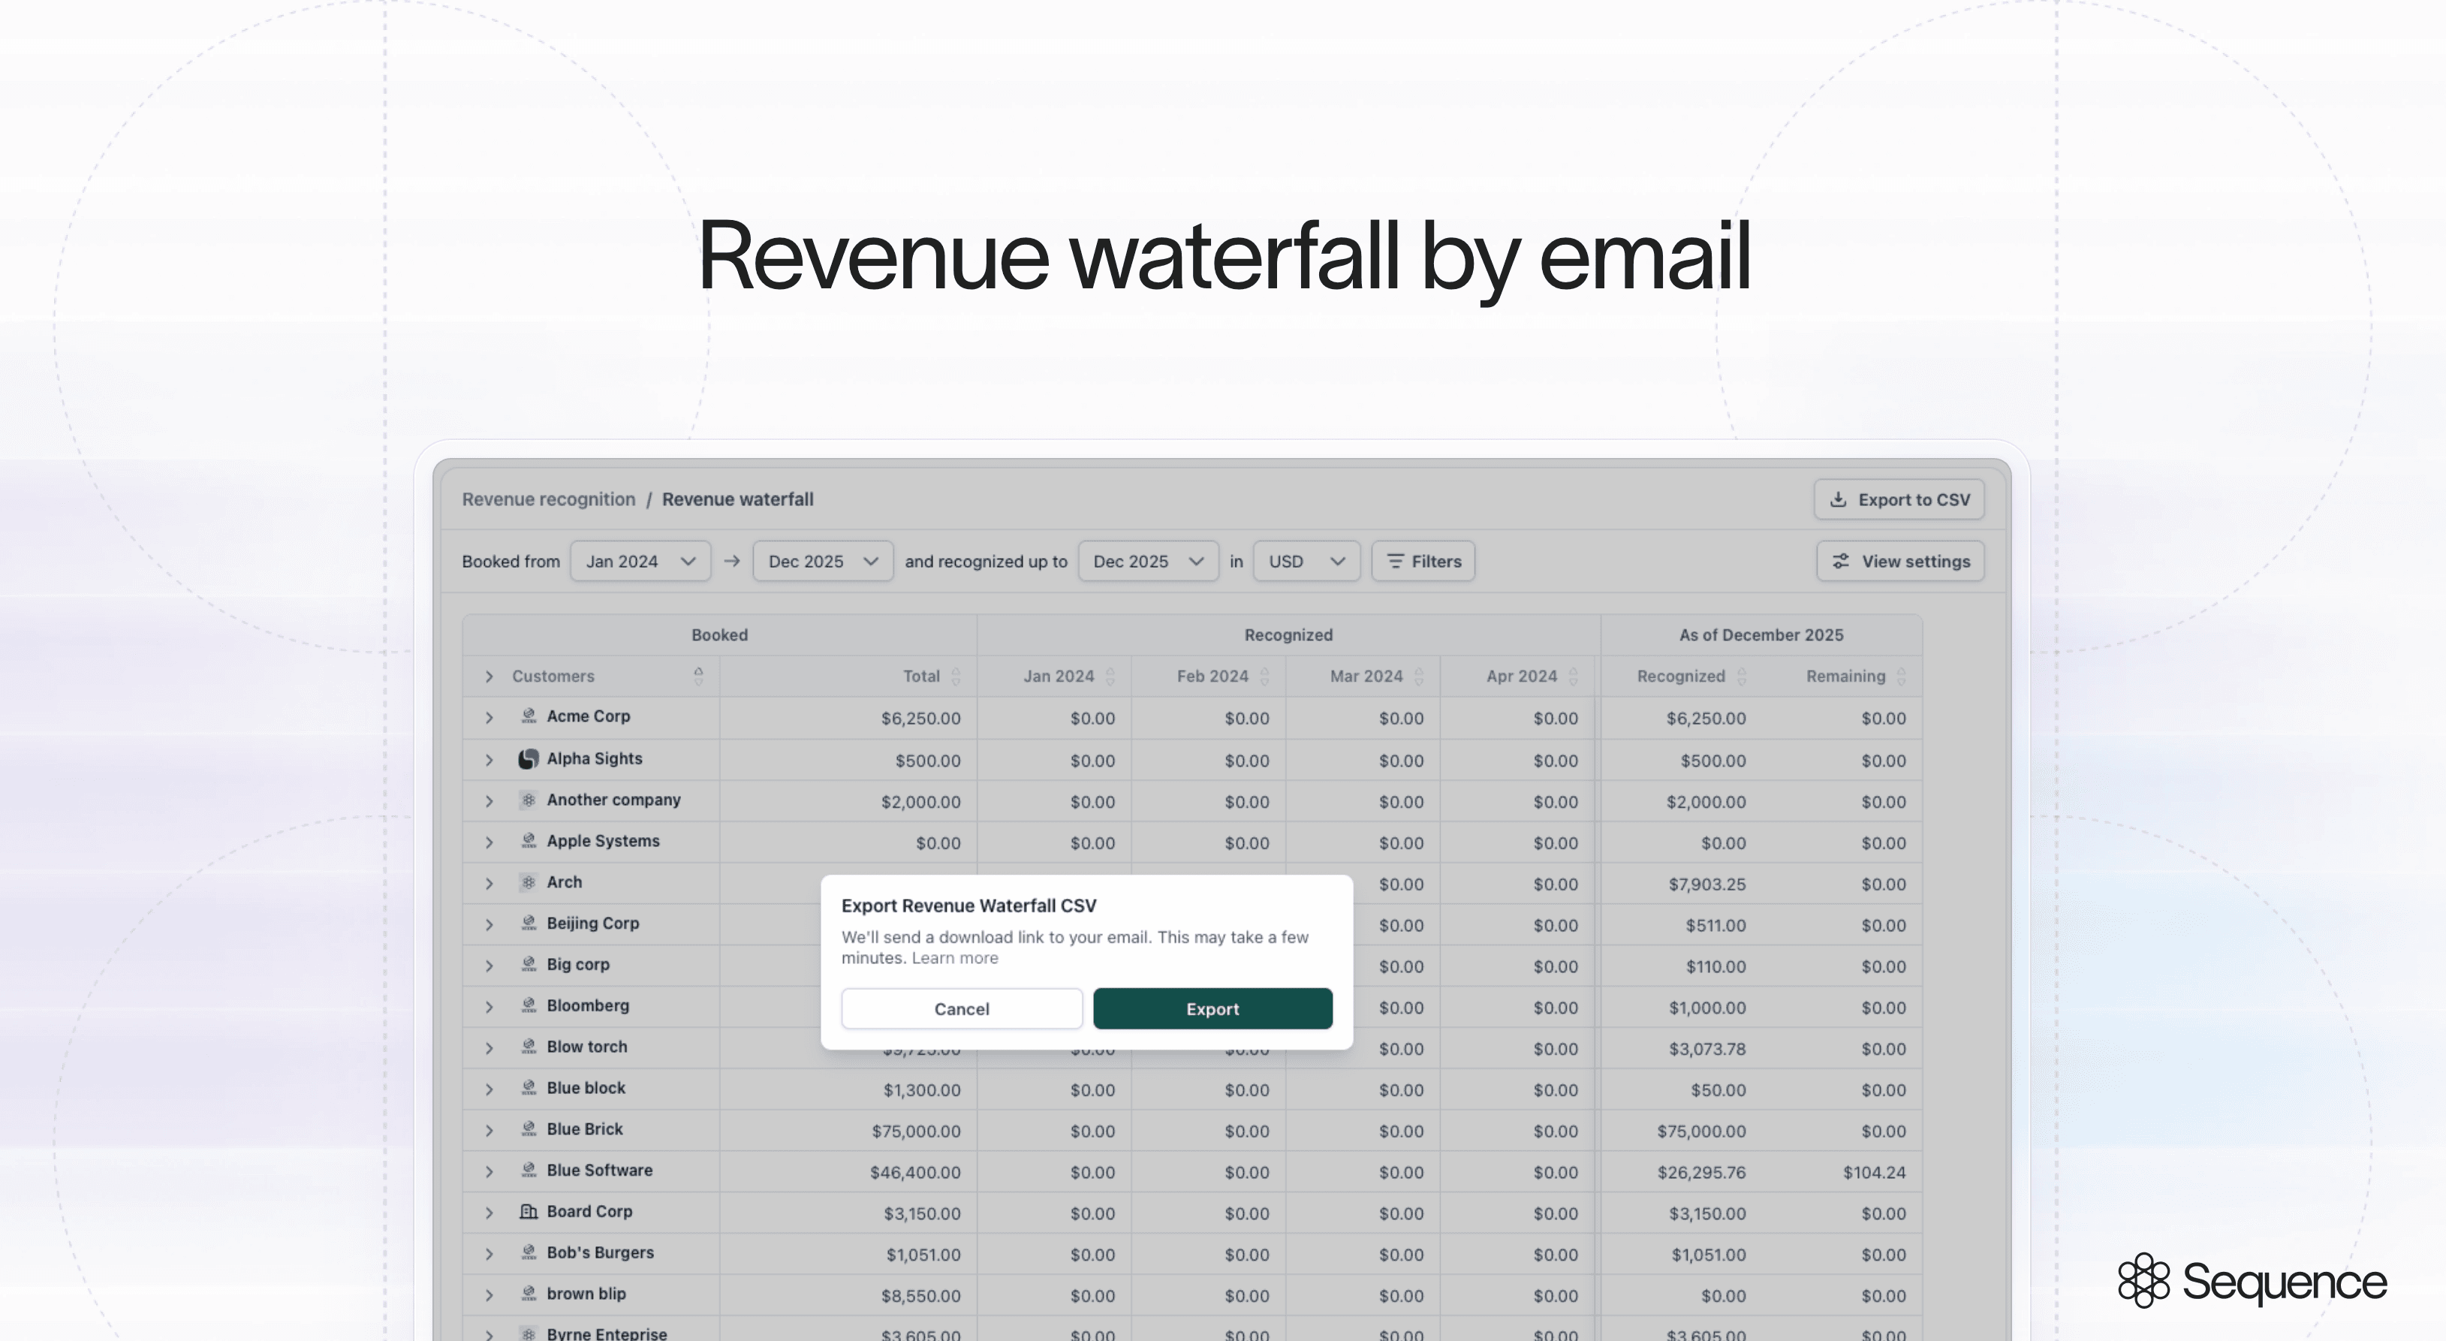The height and width of the screenshot is (1341, 2446).
Task: Open View settings
Action: 1900,562
